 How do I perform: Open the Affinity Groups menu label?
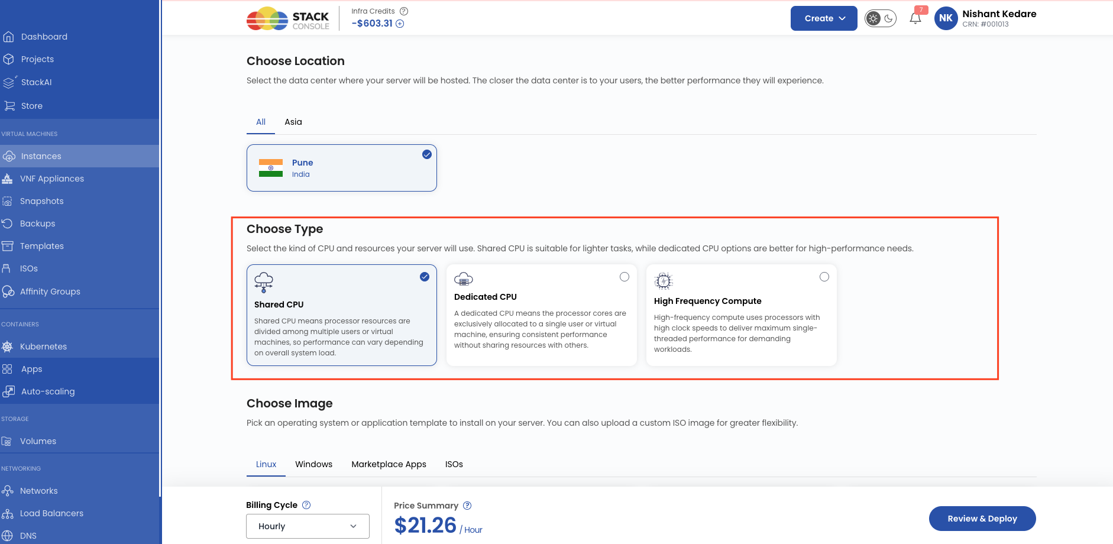(50, 292)
